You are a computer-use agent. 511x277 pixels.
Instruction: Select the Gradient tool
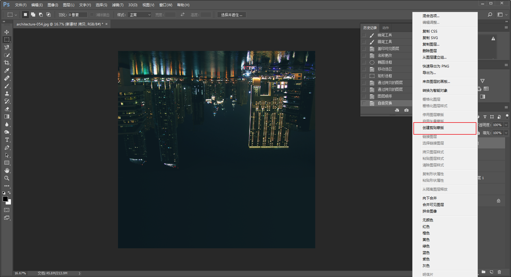(7, 117)
